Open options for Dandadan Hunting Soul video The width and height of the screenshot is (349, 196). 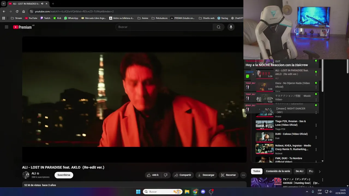pyautogui.click(x=323, y=180)
